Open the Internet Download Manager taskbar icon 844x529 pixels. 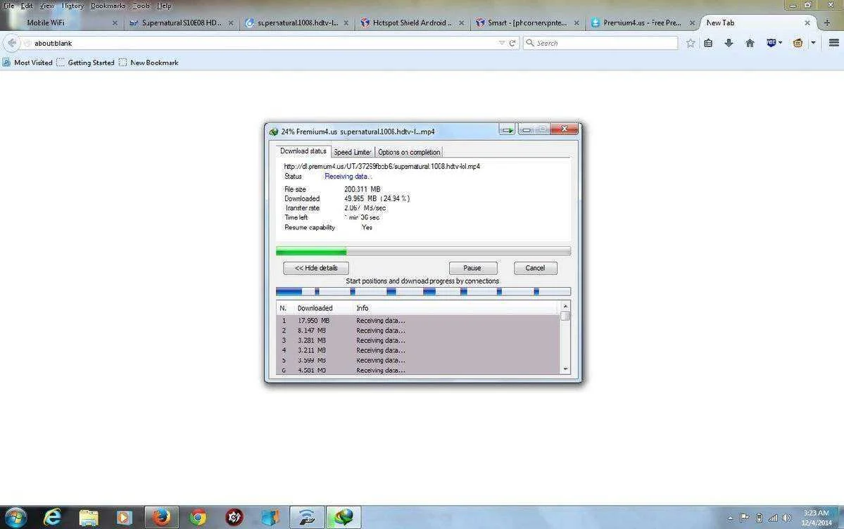pos(344,518)
